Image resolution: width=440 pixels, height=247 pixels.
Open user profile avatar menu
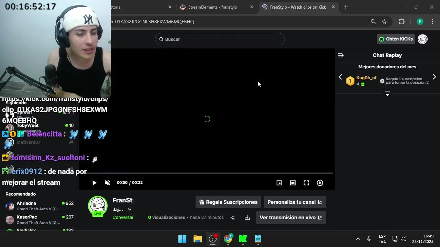[422, 39]
